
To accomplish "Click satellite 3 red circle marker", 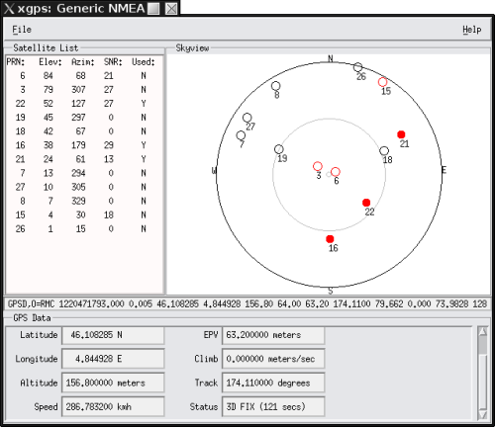I will click(318, 166).
